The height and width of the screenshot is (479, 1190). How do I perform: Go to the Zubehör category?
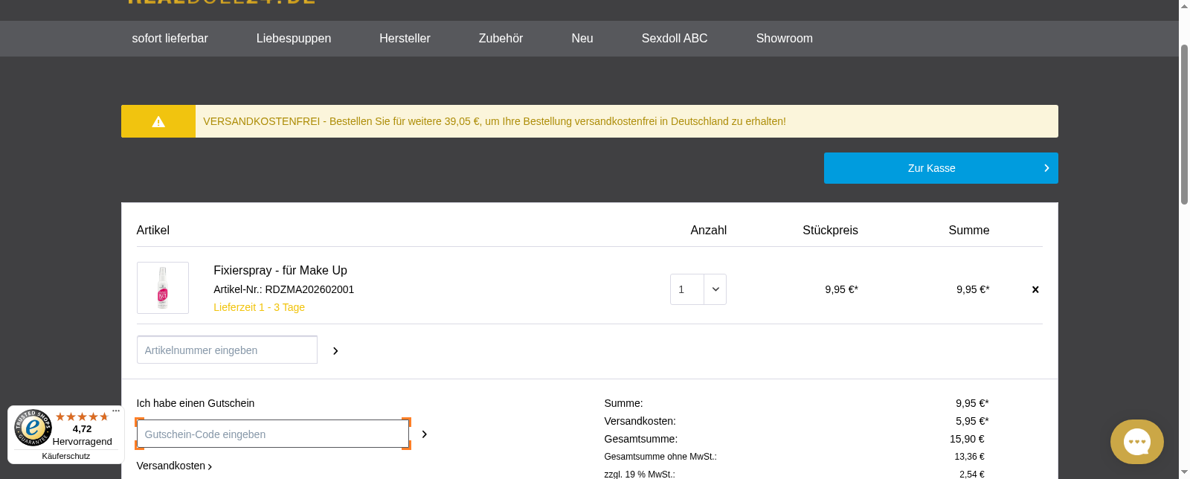point(501,39)
